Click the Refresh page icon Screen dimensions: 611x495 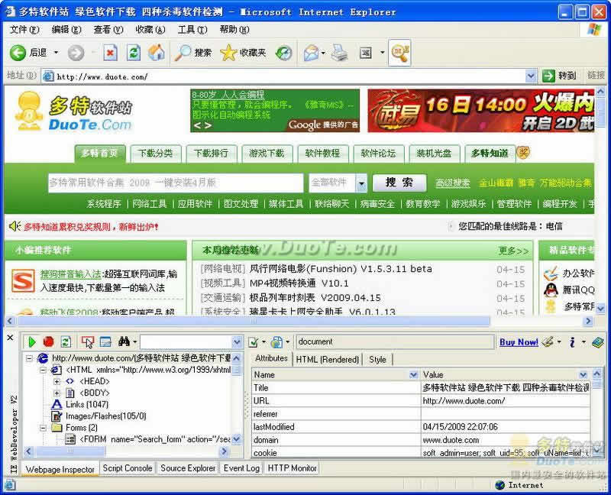pyautogui.click(x=133, y=53)
